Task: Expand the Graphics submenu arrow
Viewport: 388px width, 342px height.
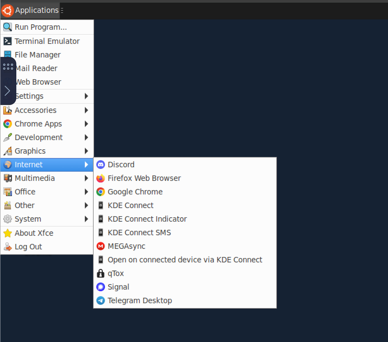Action: click(x=86, y=151)
